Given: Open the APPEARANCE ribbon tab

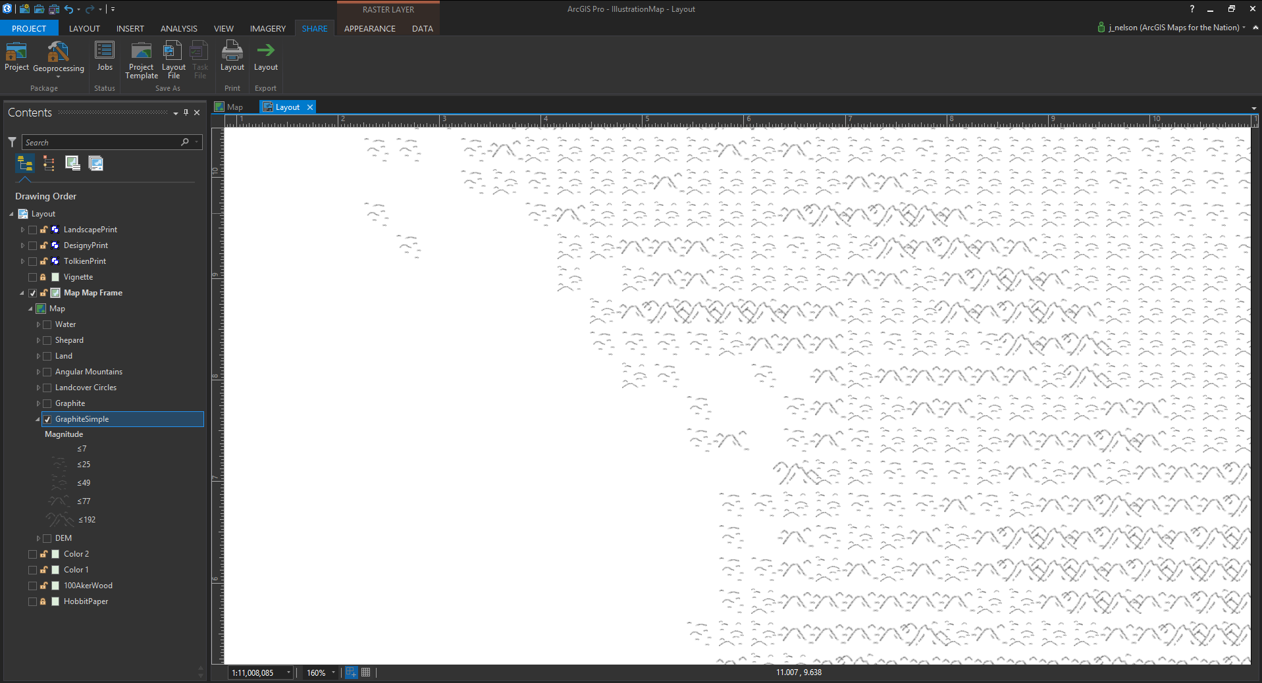Looking at the screenshot, I should pos(370,28).
